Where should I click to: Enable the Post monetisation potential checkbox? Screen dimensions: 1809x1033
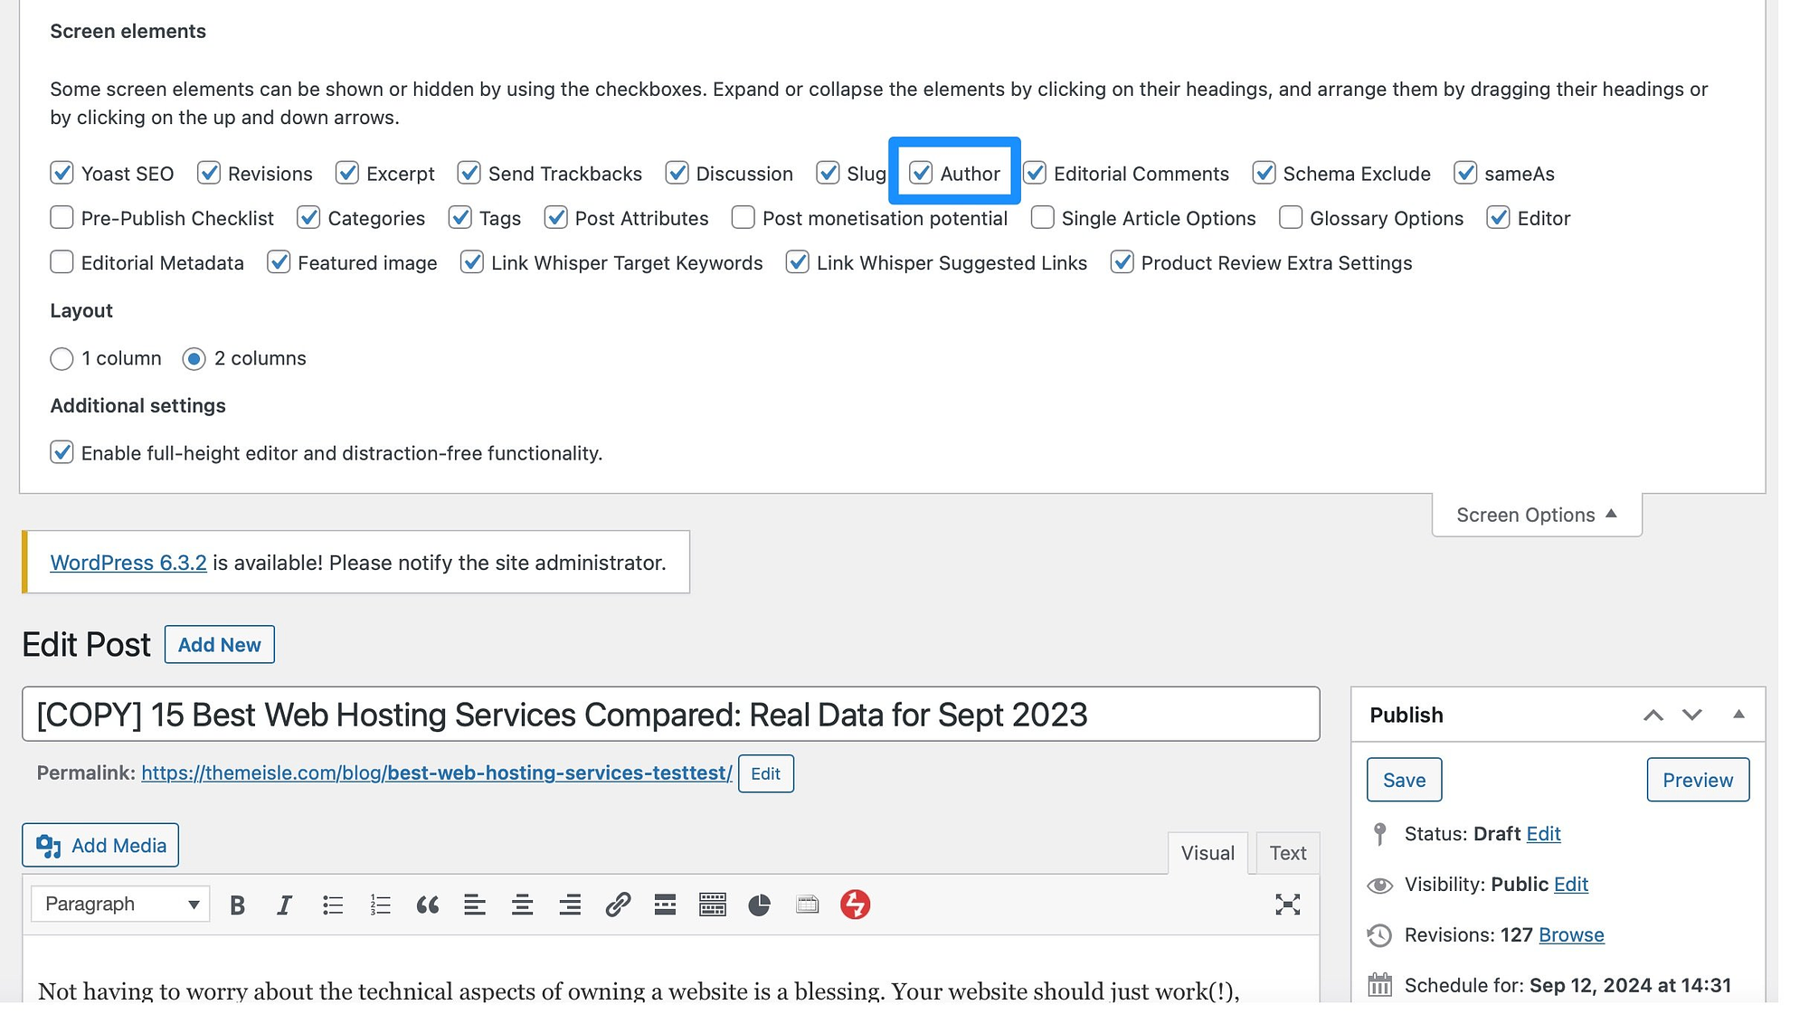pos(743,217)
